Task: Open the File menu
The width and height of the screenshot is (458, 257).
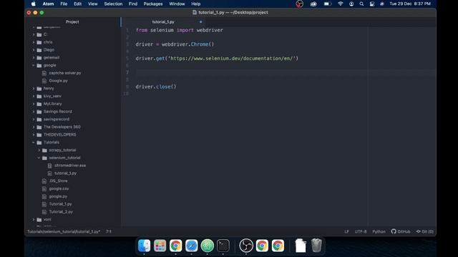Action: tap(64, 4)
